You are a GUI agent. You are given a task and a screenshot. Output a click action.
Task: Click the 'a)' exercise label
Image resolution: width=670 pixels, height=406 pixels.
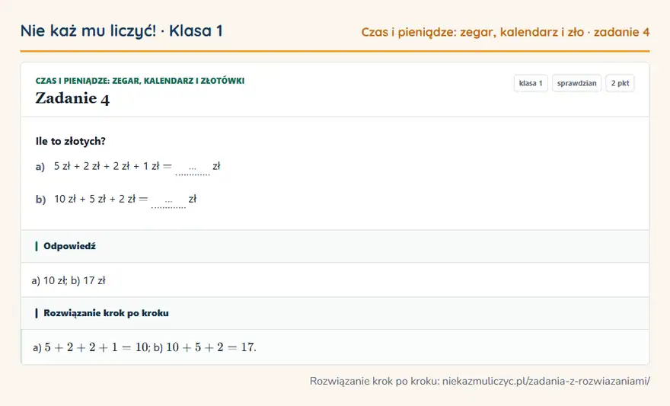pos(40,167)
